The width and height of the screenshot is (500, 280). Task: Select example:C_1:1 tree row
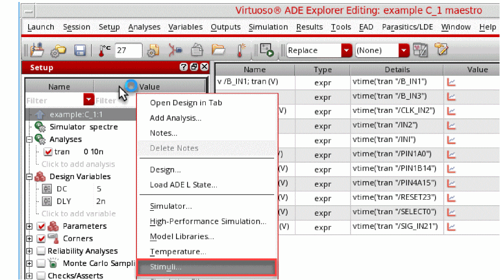point(81,114)
